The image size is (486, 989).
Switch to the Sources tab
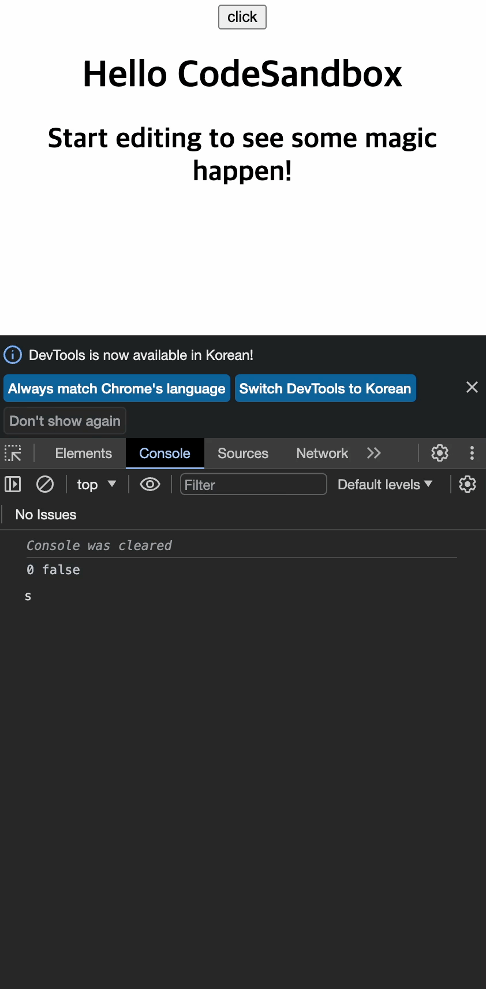click(242, 453)
